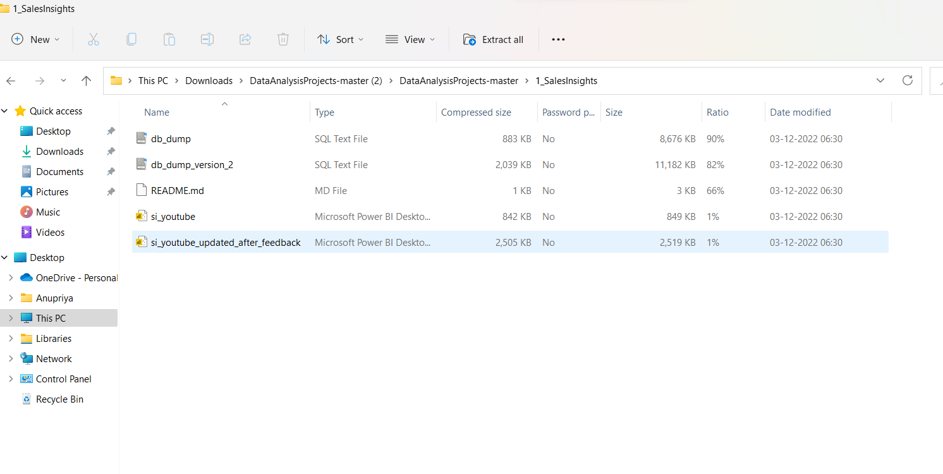Viewport: 943px width, 474px height.
Task: Open the New dropdown menu
Action: point(35,39)
